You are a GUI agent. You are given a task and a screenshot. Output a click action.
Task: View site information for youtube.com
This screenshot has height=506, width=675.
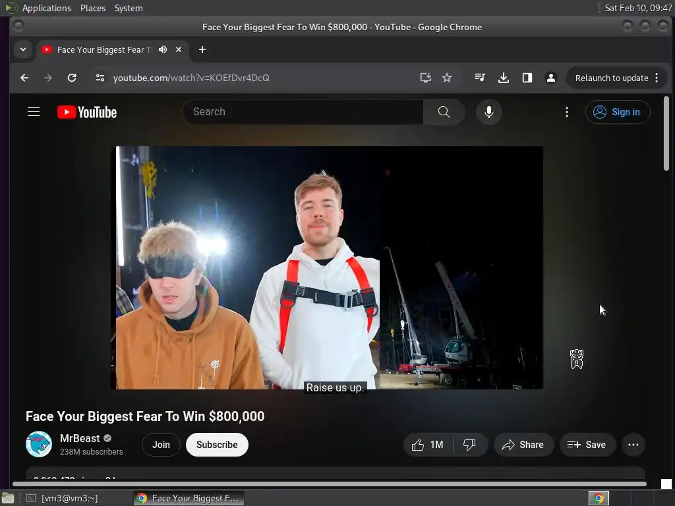[x=100, y=78]
